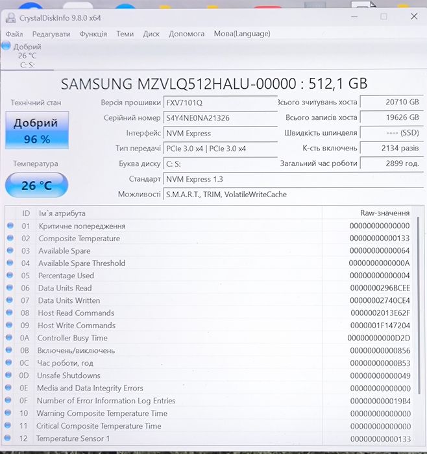Image resolution: width=427 pixels, height=454 pixels.
Task: Click the attribute list vertical scrollbar
Action: pos(419,305)
